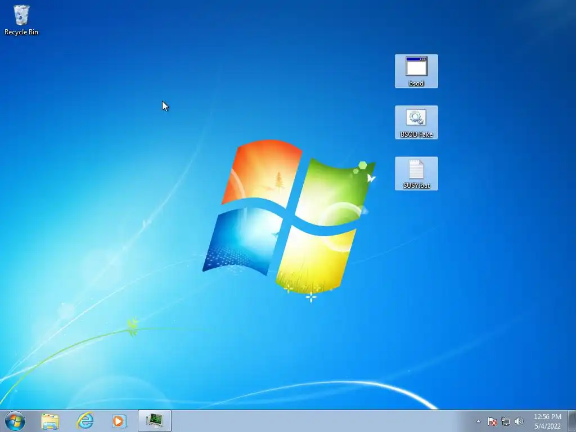Select the BSOD Fake file icon
Viewport: 576px width, 432px height.
[x=416, y=122]
